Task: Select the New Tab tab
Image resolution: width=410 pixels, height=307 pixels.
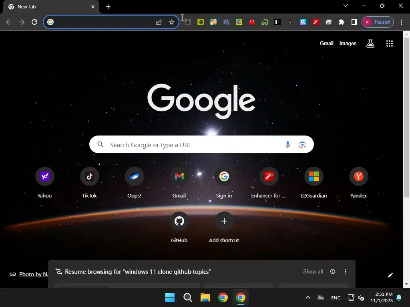Action: click(51, 7)
